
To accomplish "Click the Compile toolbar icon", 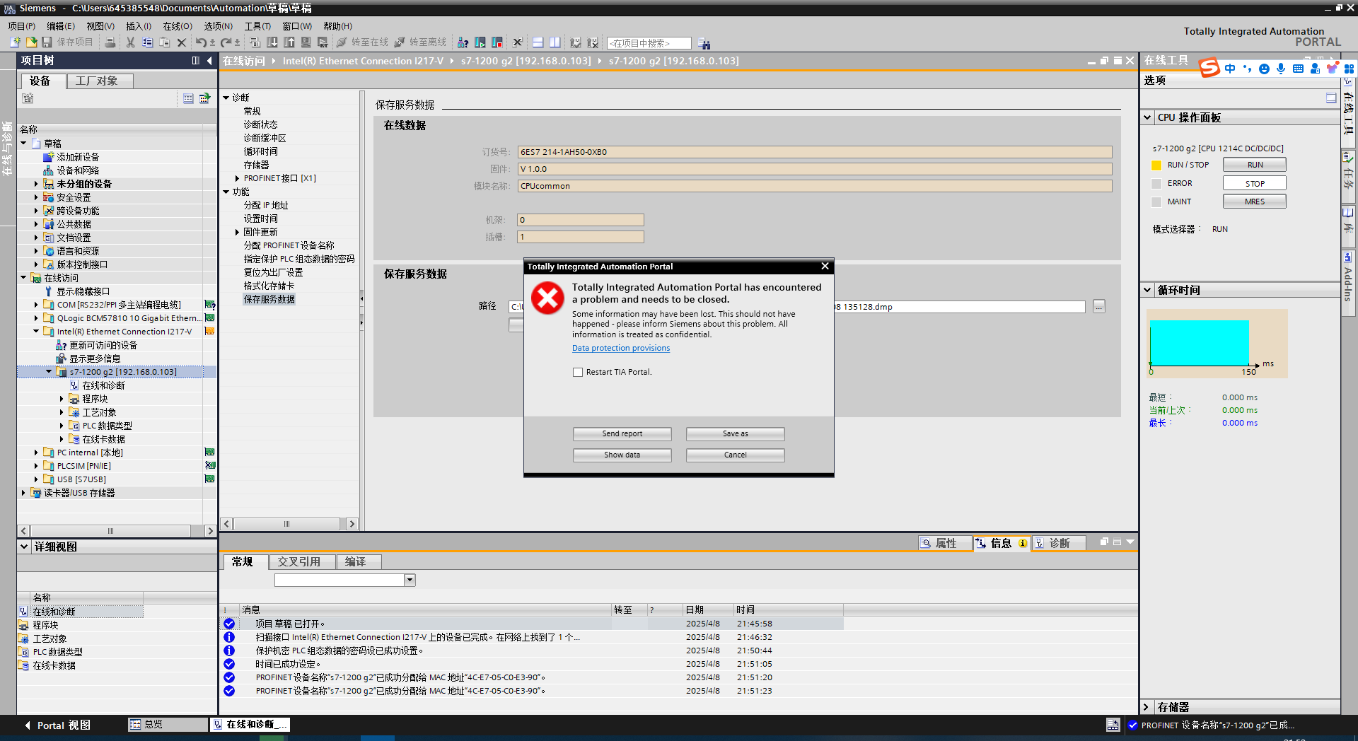I will [x=255, y=42].
